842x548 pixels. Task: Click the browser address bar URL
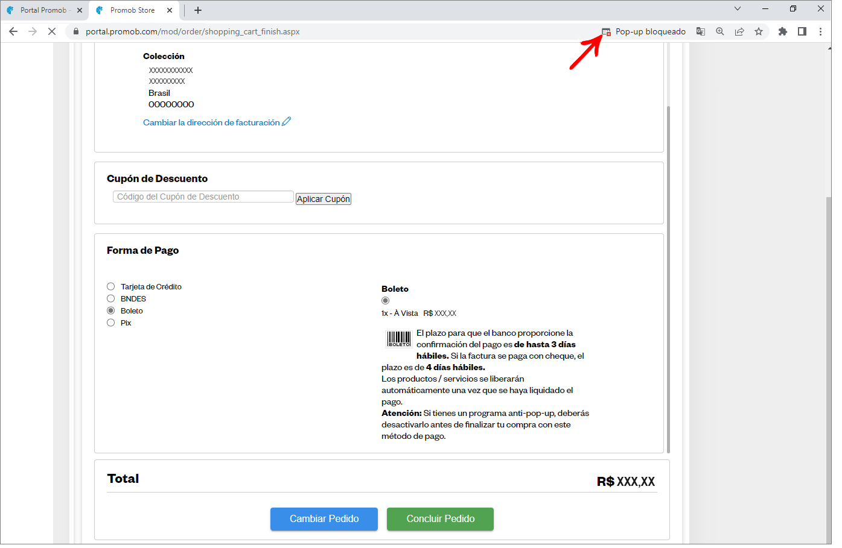coord(193,31)
